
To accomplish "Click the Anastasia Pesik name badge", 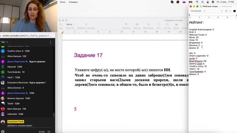I will (16, 122).
